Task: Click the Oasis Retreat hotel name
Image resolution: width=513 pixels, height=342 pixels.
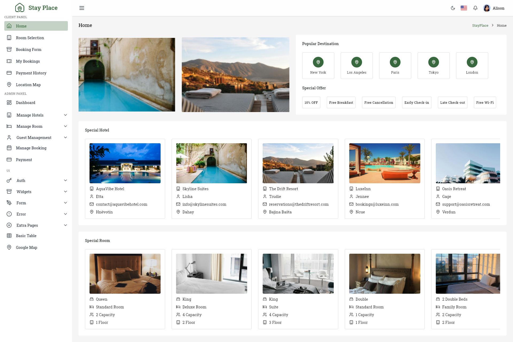Action: 454,189
